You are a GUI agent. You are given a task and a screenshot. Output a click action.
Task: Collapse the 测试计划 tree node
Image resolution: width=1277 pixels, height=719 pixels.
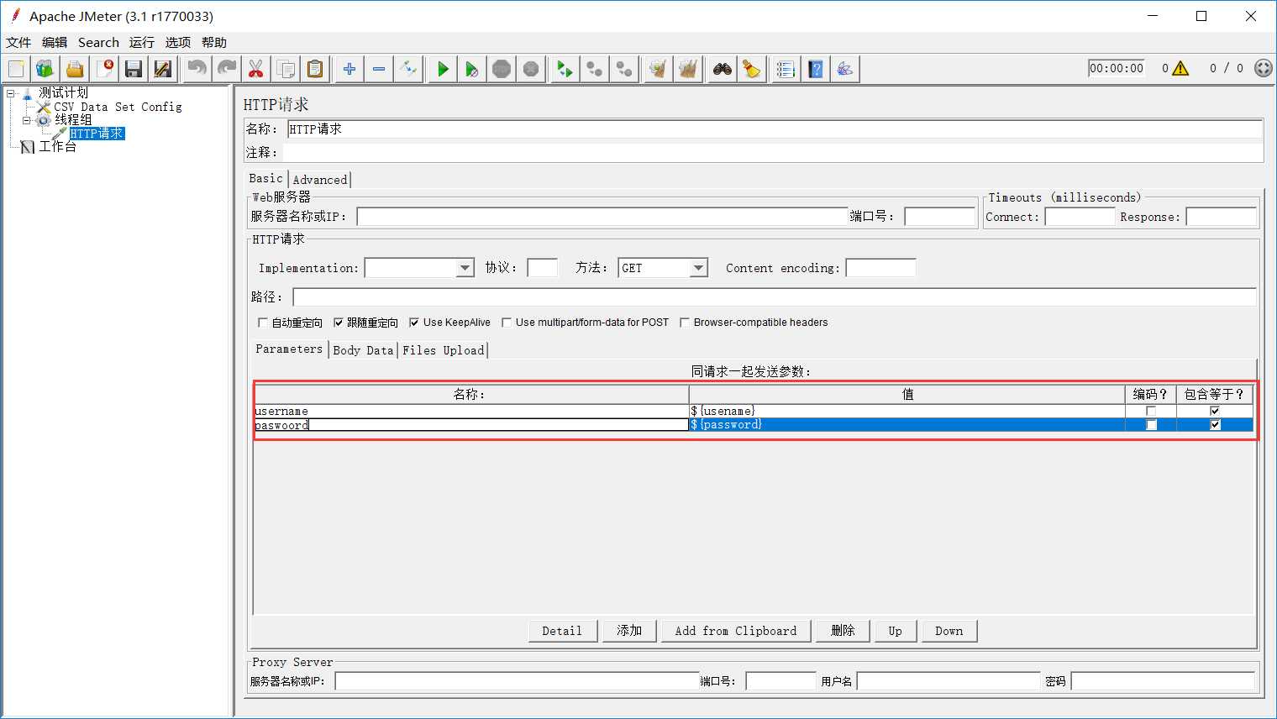pyautogui.click(x=11, y=93)
